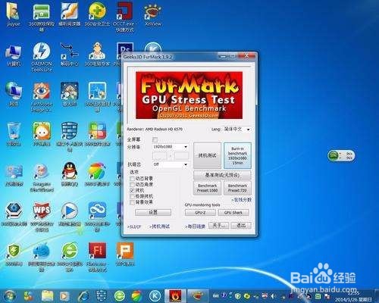This screenshot has height=303, width=379.
Task: Launch the QQ penguin desktop shortcut
Action: pyautogui.click(x=70, y=174)
